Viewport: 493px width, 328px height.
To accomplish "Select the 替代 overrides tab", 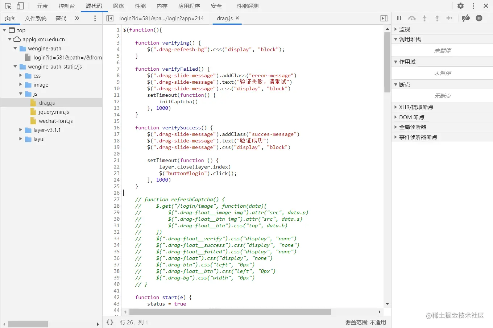I will (61, 18).
